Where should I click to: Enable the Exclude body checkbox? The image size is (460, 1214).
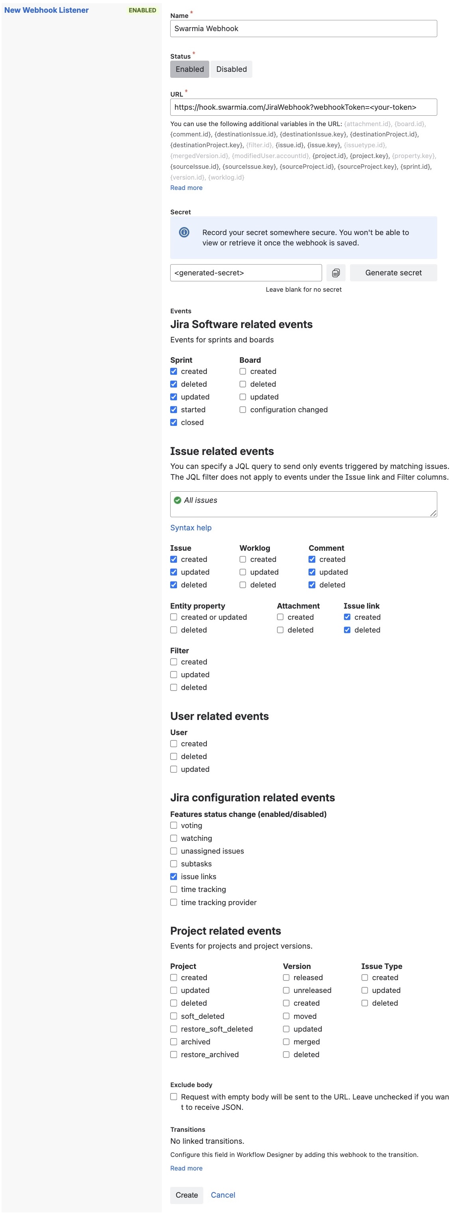[x=174, y=1097]
